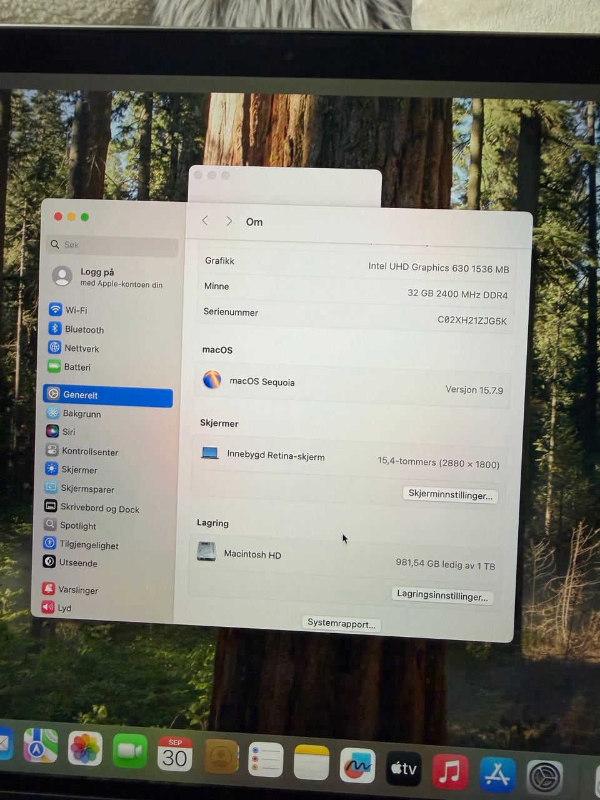600x800 pixels.
Task: Open Siri settings in the sidebar
Action: [x=61, y=431]
